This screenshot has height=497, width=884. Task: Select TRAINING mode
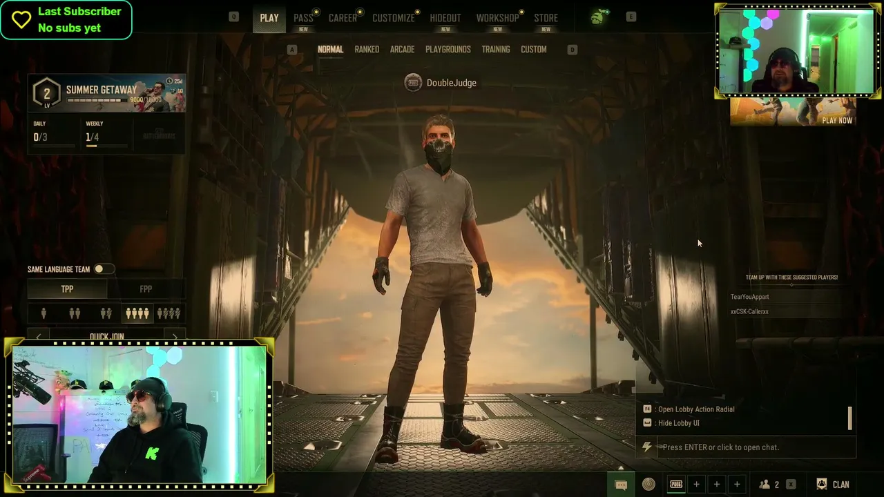[496, 50]
